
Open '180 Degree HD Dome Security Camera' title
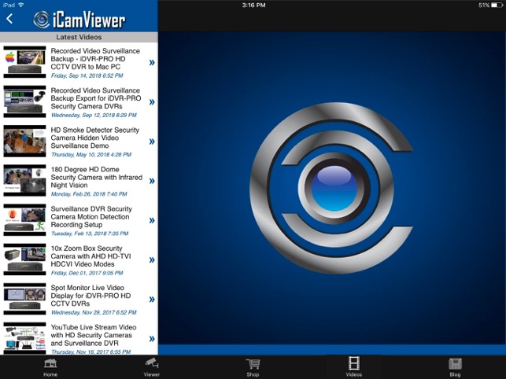[97, 177]
